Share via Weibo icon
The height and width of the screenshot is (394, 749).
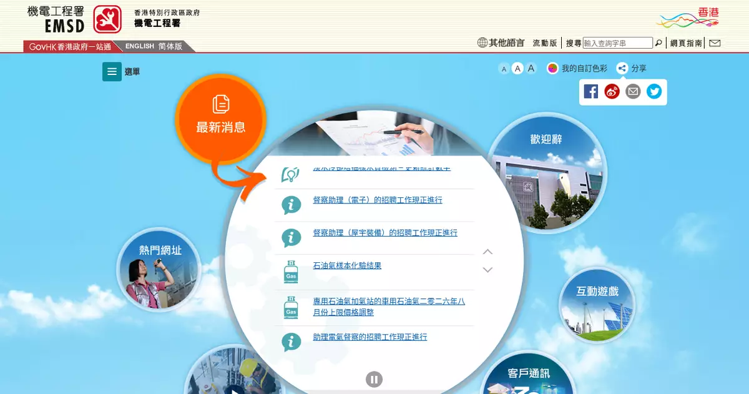[612, 92]
